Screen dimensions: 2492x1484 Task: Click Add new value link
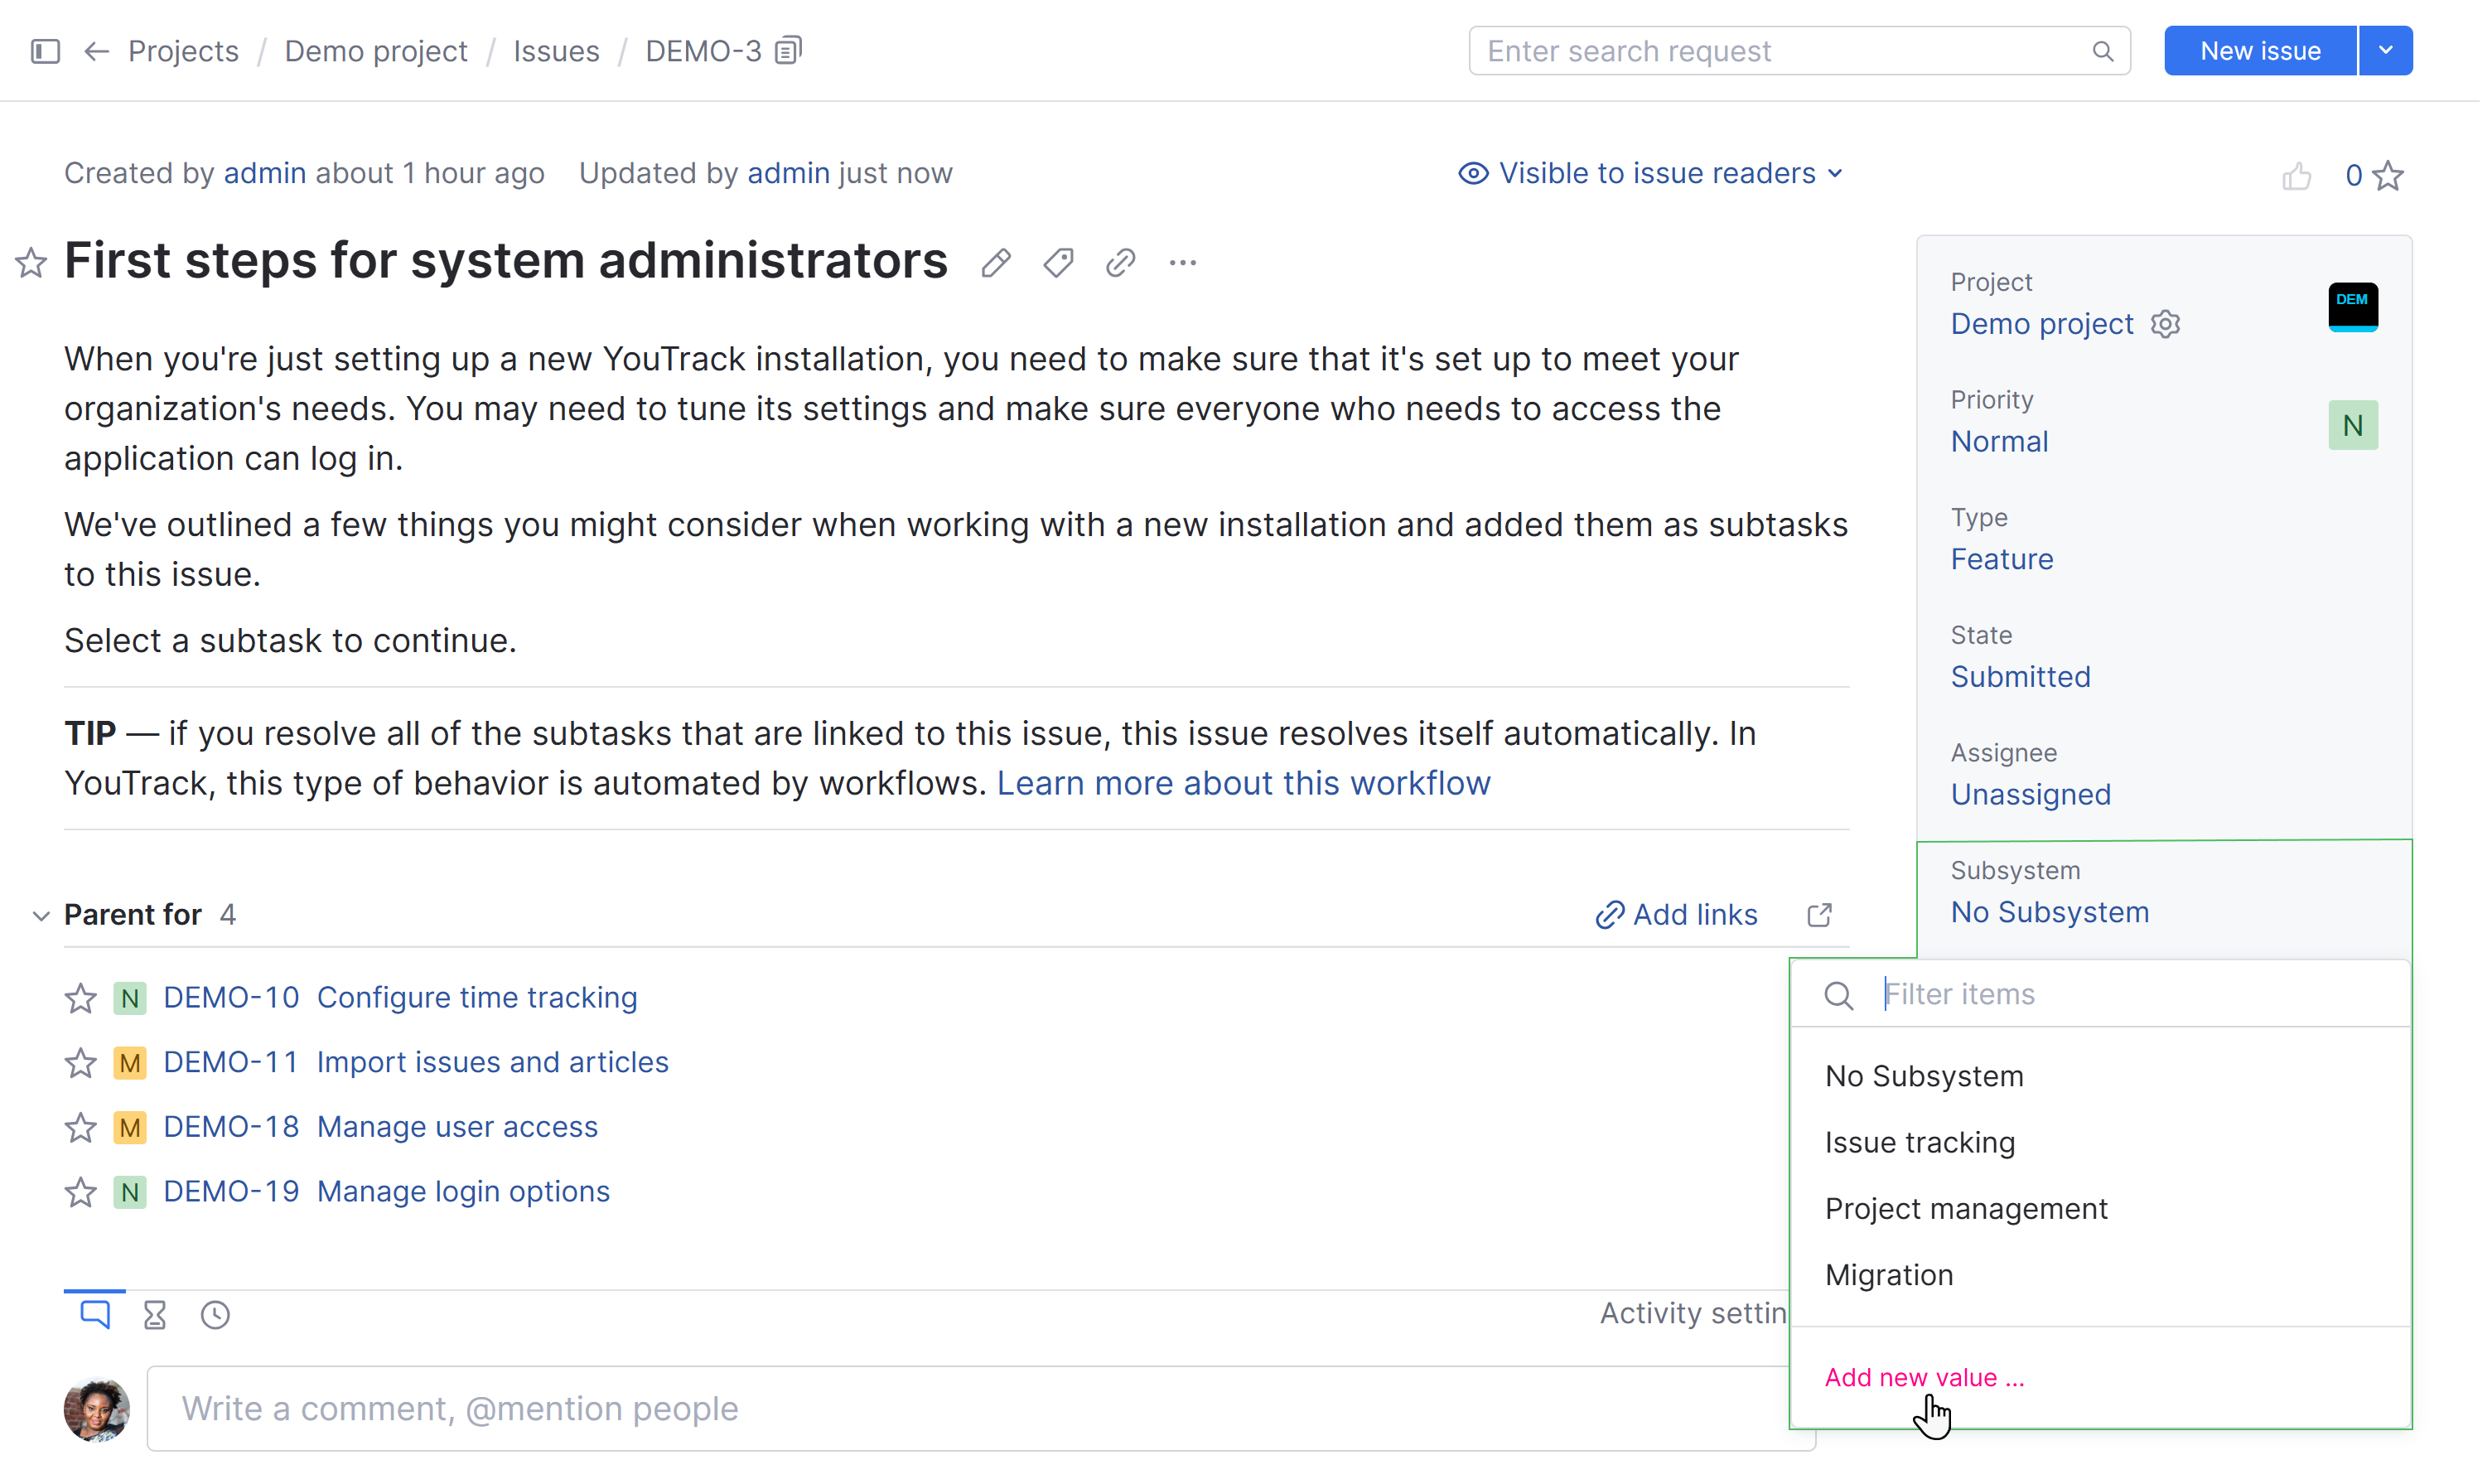pos(1923,1377)
